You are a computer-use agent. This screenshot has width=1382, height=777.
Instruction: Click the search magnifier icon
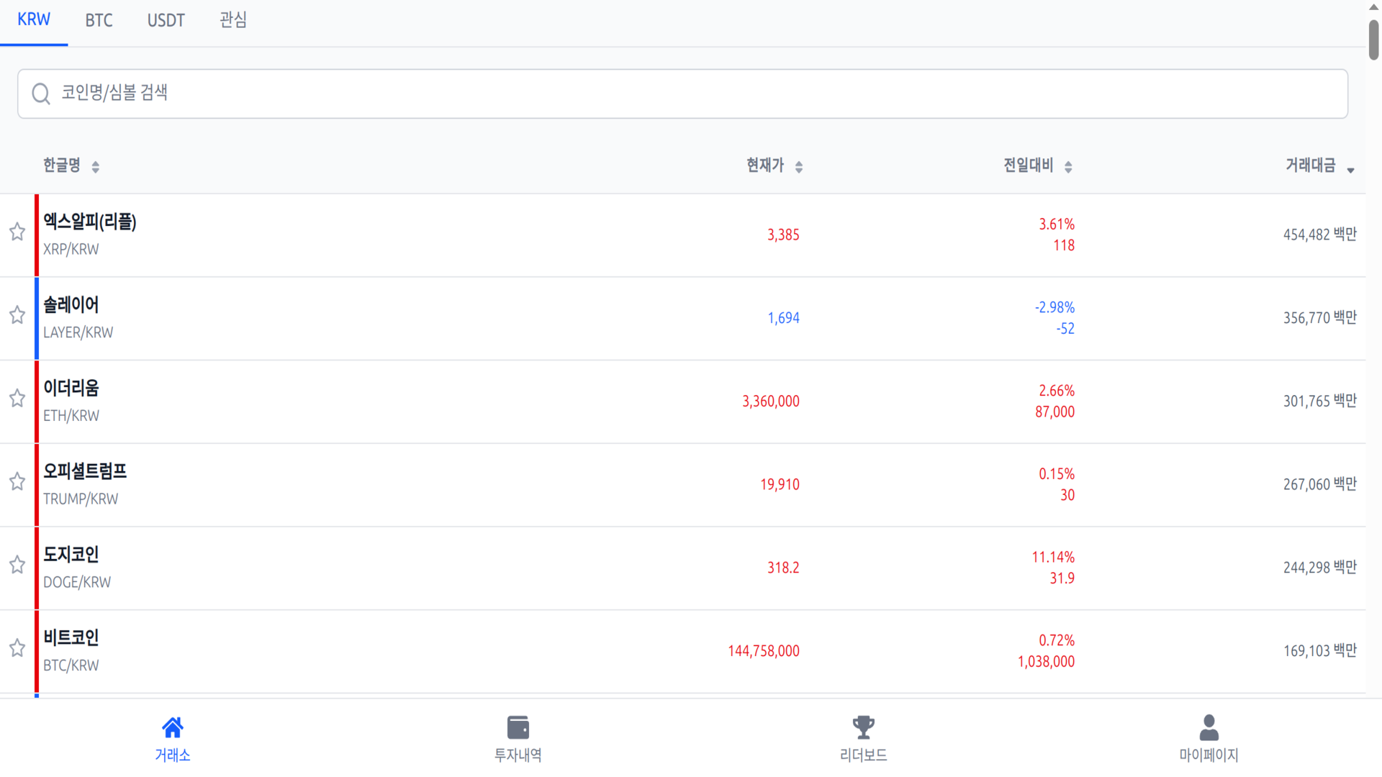click(41, 94)
